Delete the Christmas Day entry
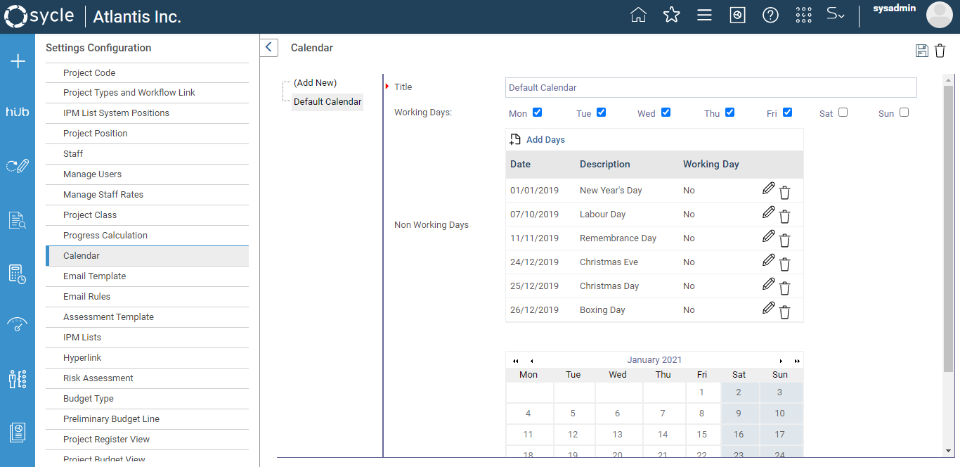The image size is (960, 467). point(785,288)
